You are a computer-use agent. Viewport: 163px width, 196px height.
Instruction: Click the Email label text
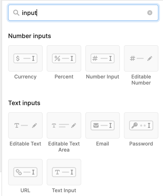[x=103, y=144]
